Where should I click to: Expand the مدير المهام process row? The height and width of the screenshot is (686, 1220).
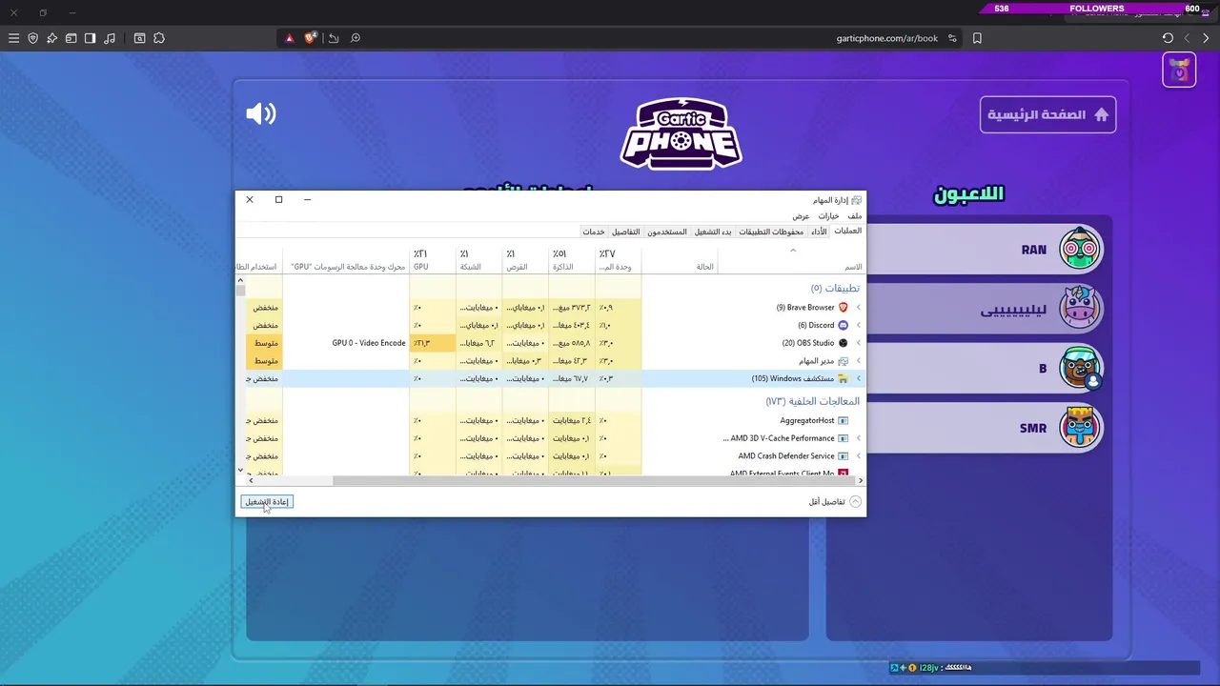point(859,361)
